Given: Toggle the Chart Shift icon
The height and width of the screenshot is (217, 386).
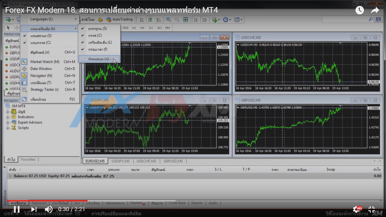Looking at the screenshot, I should click(204, 19).
